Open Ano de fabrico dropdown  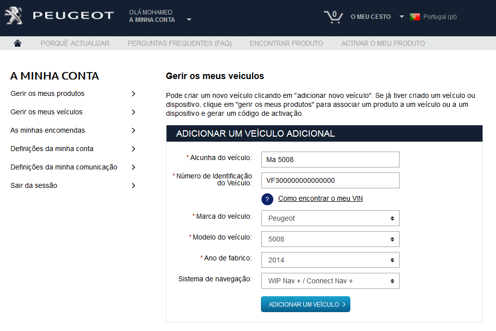(330, 260)
